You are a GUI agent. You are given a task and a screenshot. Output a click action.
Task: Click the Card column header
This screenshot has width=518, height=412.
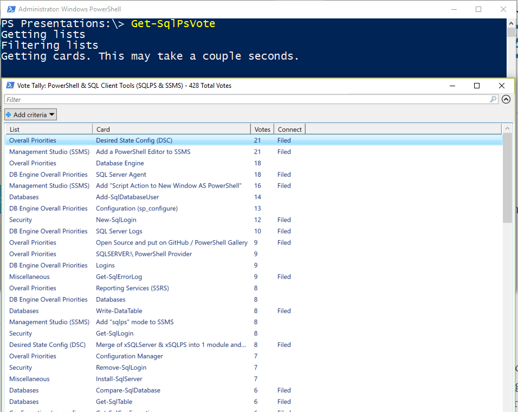point(103,129)
